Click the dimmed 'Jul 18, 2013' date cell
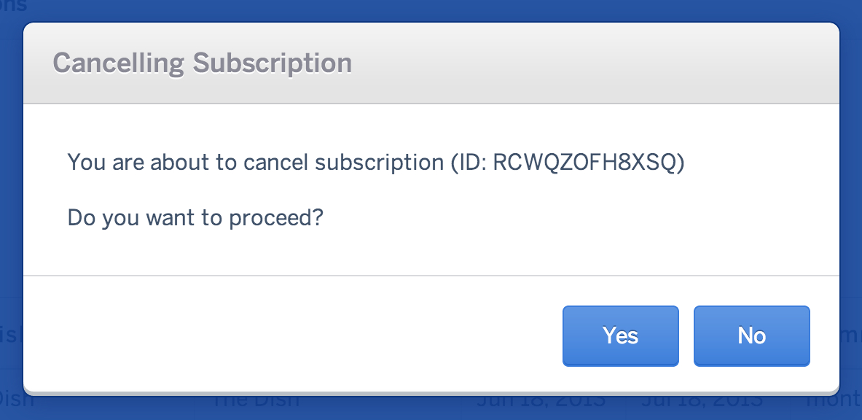 (x=700, y=400)
